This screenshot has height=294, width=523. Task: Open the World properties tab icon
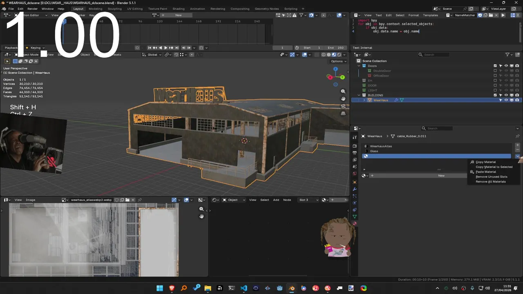click(x=355, y=174)
